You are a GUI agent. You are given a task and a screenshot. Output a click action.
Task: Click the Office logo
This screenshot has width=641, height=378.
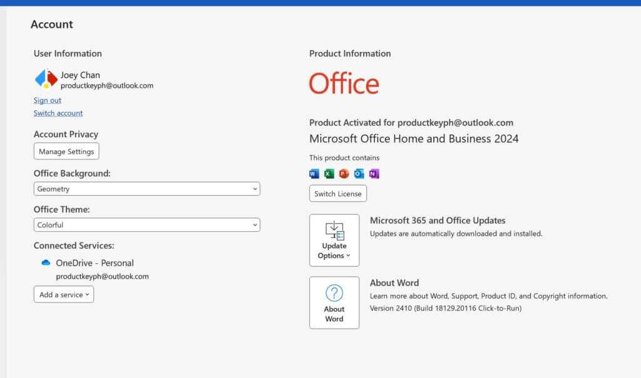344,83
